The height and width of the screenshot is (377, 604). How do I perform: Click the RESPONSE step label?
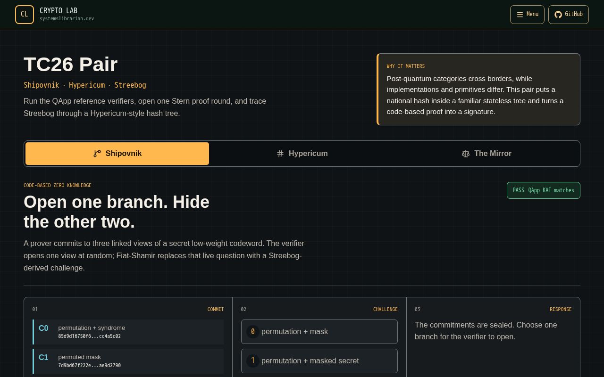pos(561,310)
